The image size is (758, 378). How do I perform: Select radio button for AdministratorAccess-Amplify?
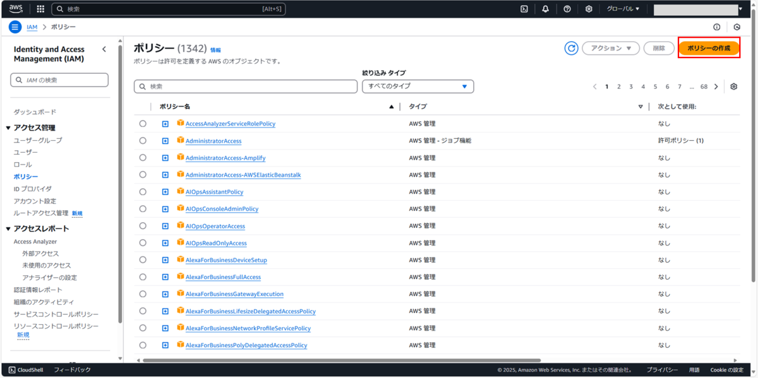coord(143,158)
